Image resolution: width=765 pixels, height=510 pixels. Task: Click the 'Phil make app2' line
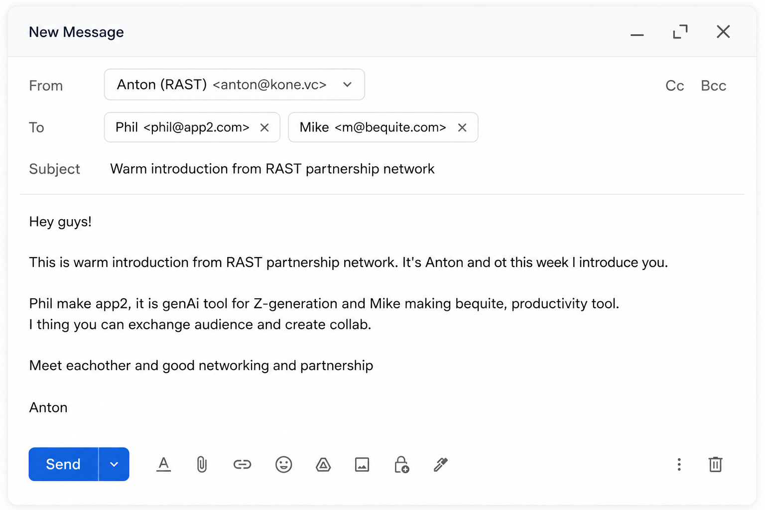click(324, 303)
